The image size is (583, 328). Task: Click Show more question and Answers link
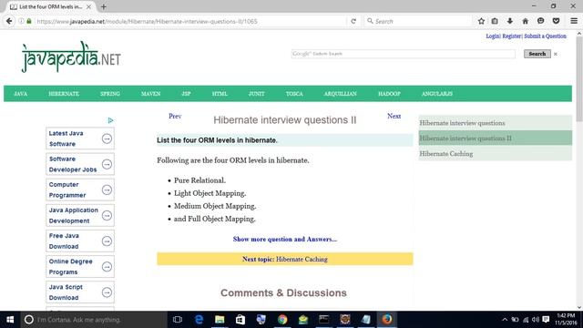(285, 239)
